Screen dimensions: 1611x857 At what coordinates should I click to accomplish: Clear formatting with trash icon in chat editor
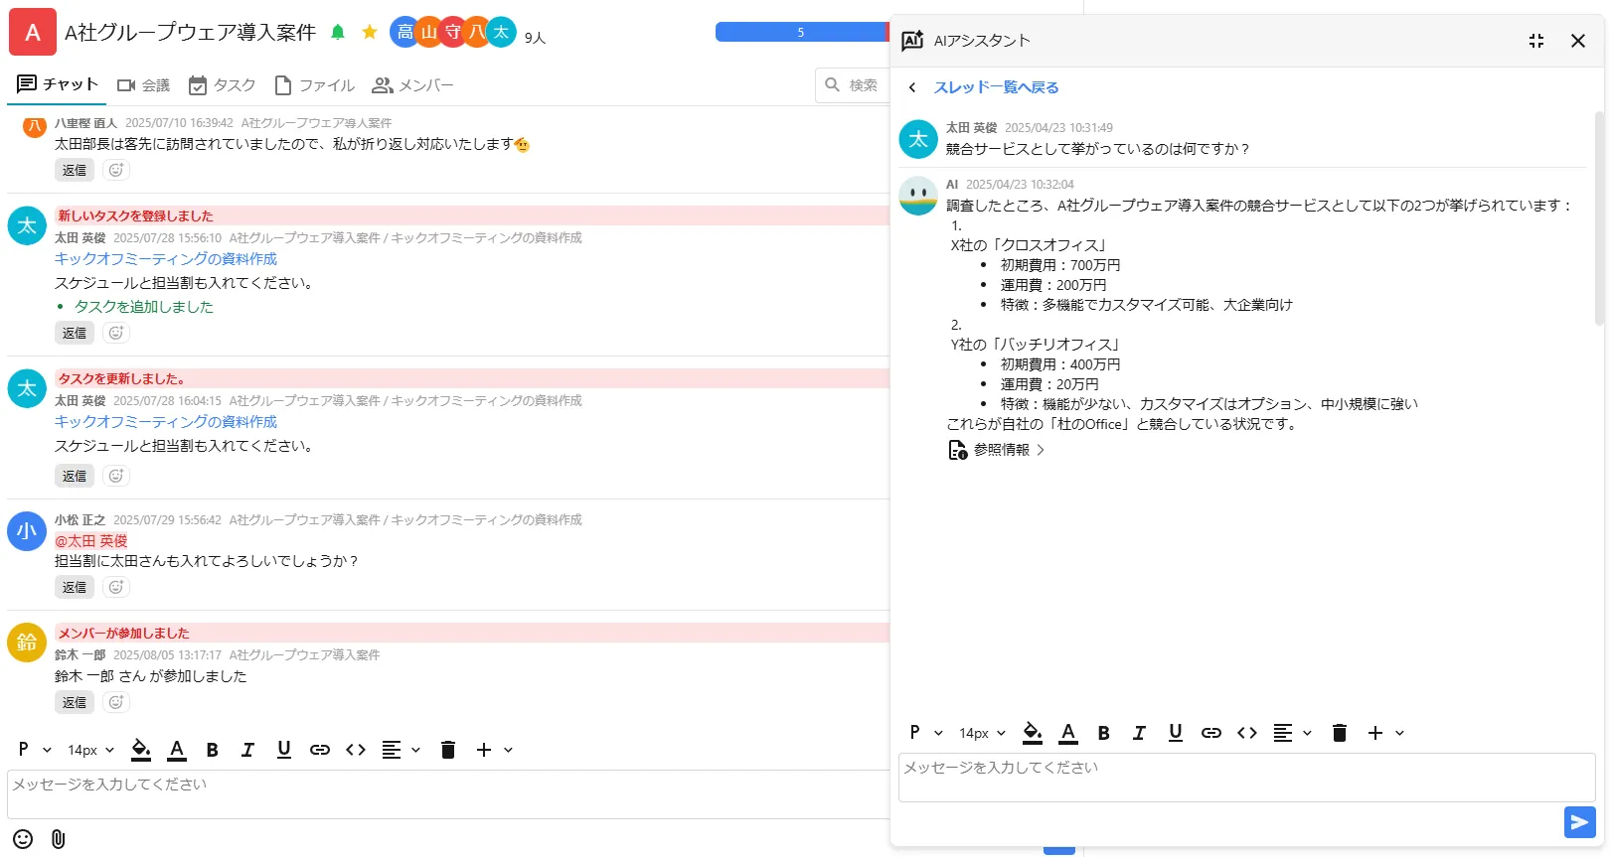[x=448, y=750]
